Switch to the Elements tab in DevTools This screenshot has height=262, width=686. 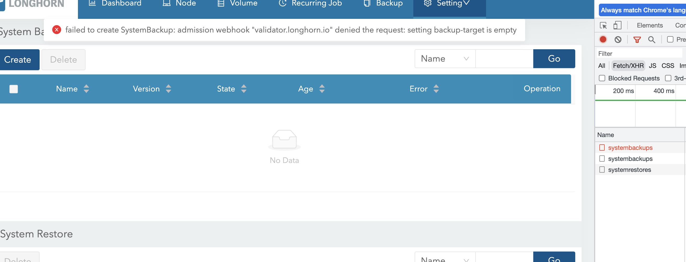click(650, 25)
